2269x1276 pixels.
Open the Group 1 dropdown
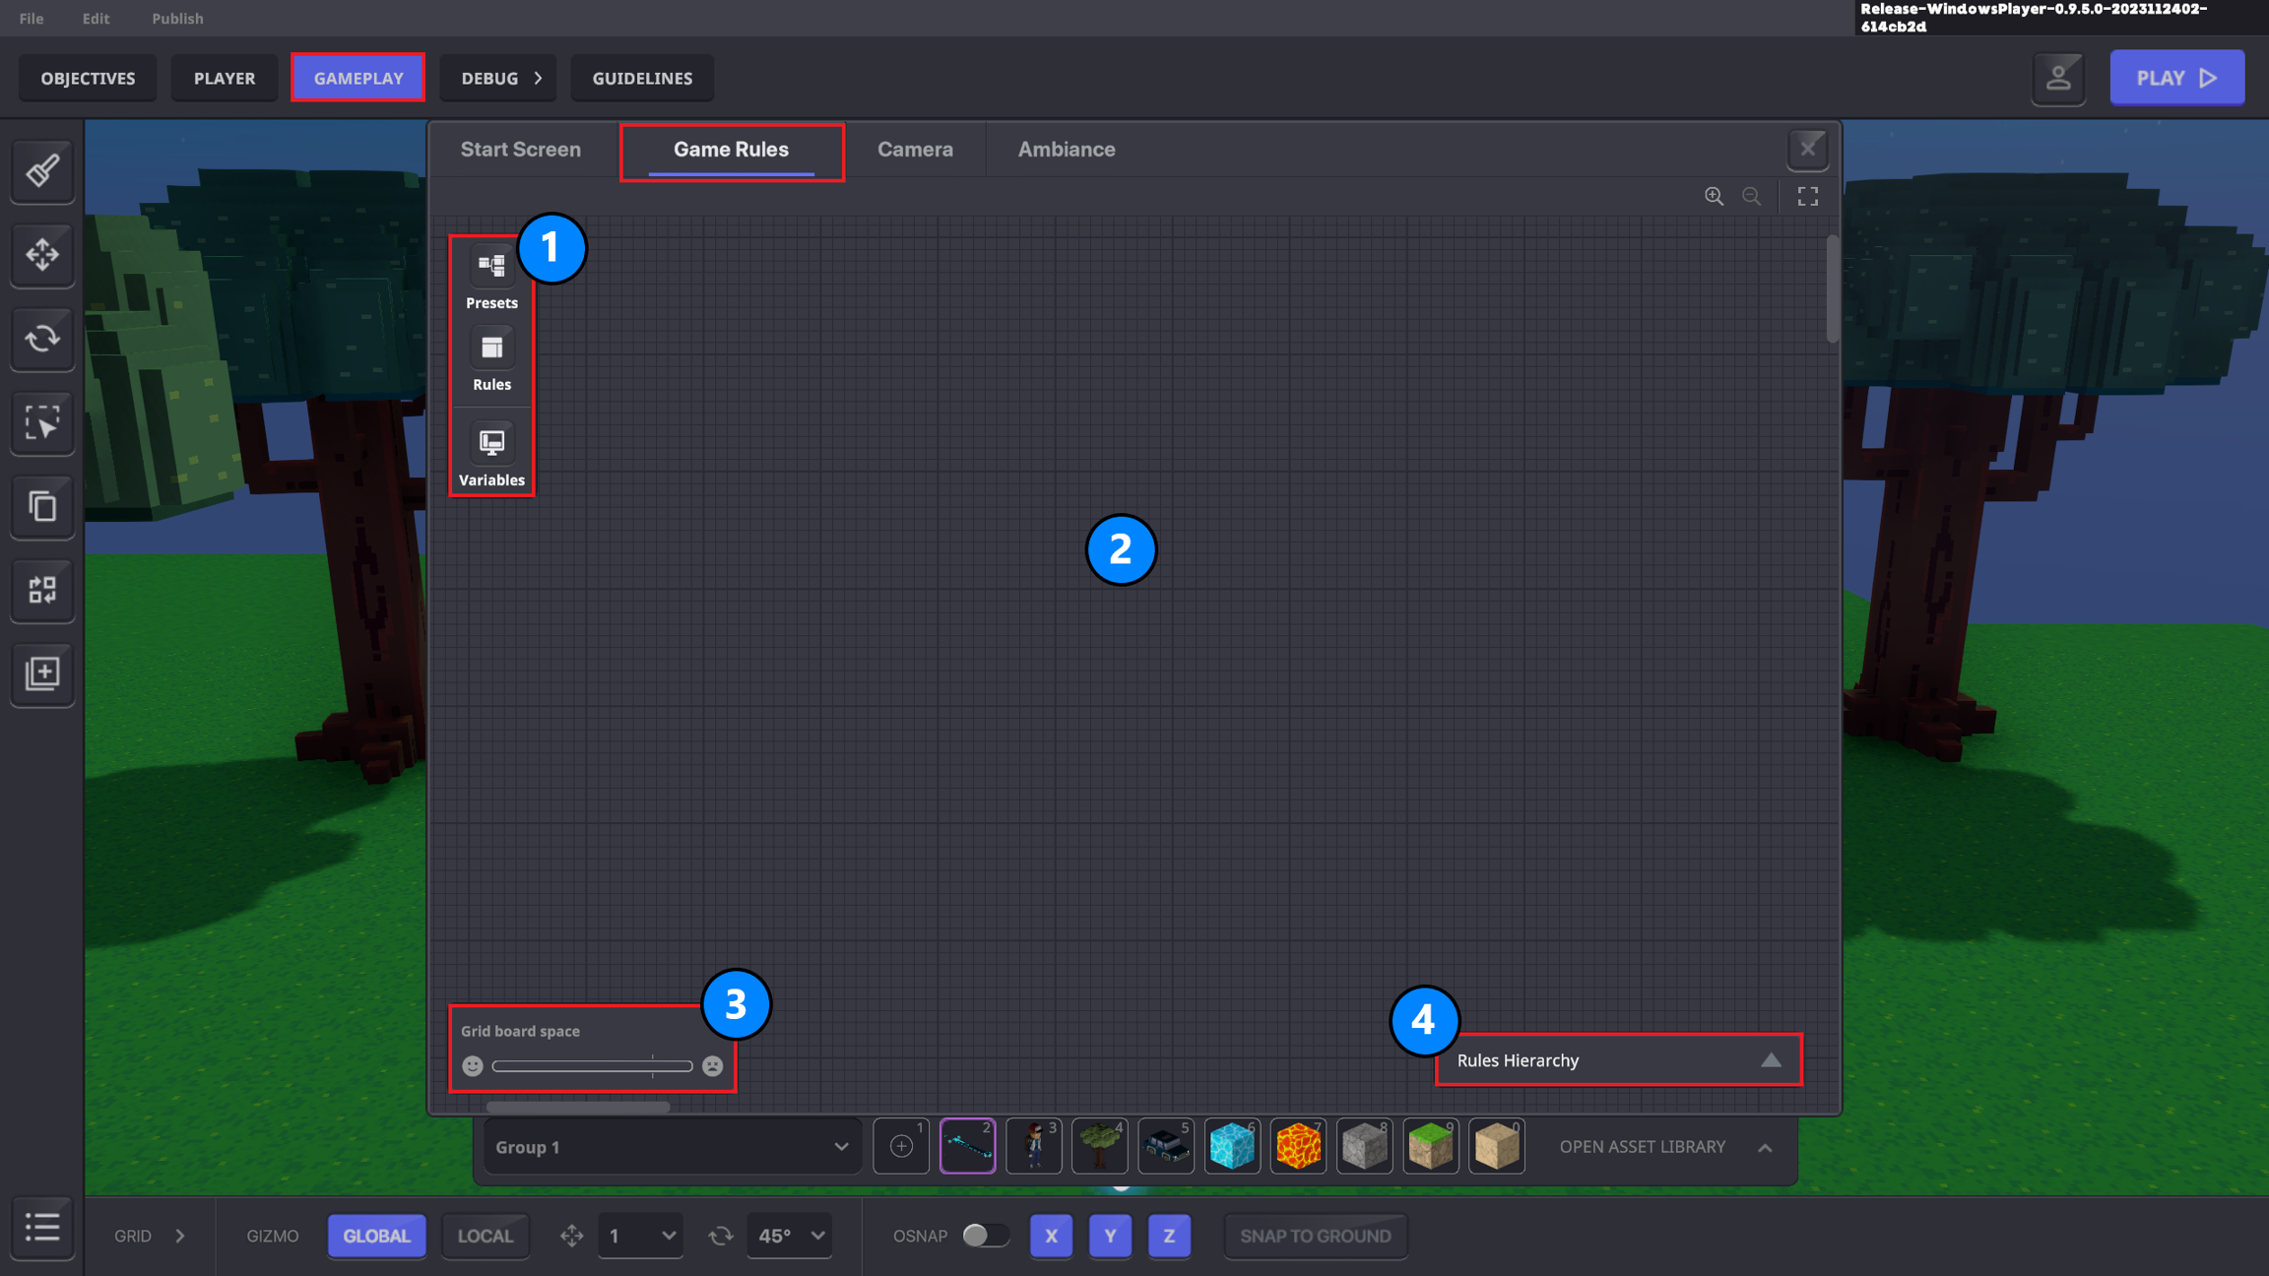coord(672,1146)
